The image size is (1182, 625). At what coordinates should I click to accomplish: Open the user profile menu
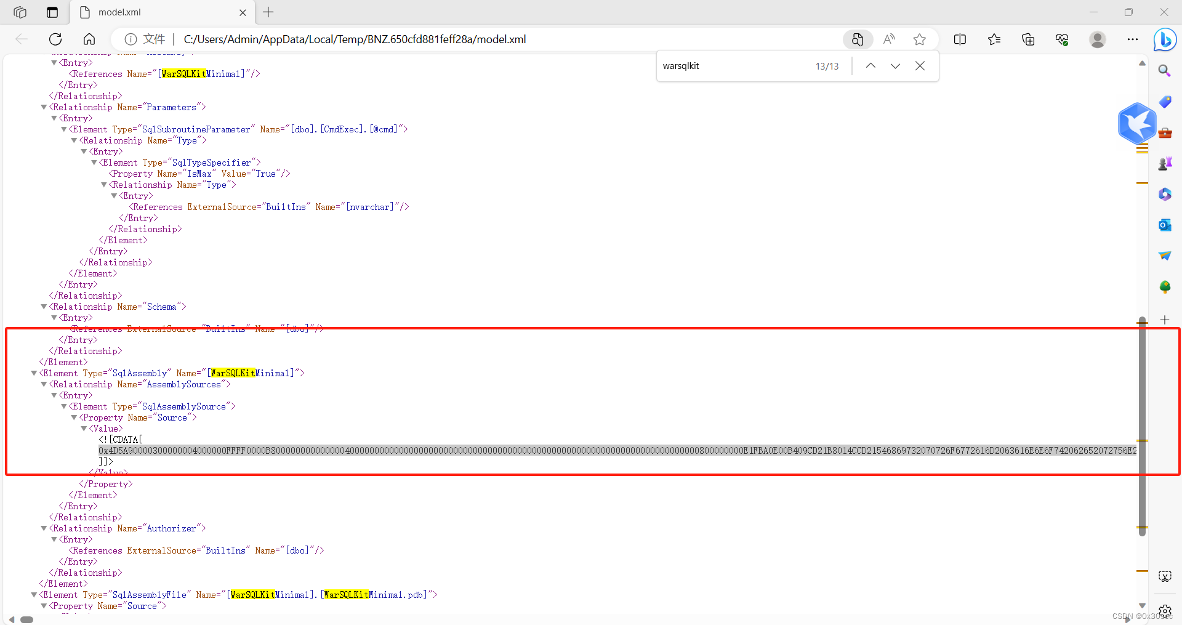(1097, 39)
